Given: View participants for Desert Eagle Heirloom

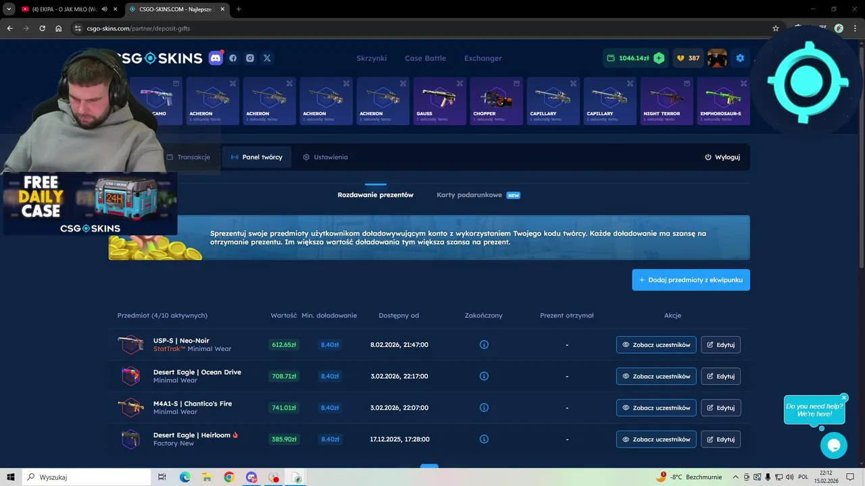Looking at the screenshot, I should click(x=656, y=439).
